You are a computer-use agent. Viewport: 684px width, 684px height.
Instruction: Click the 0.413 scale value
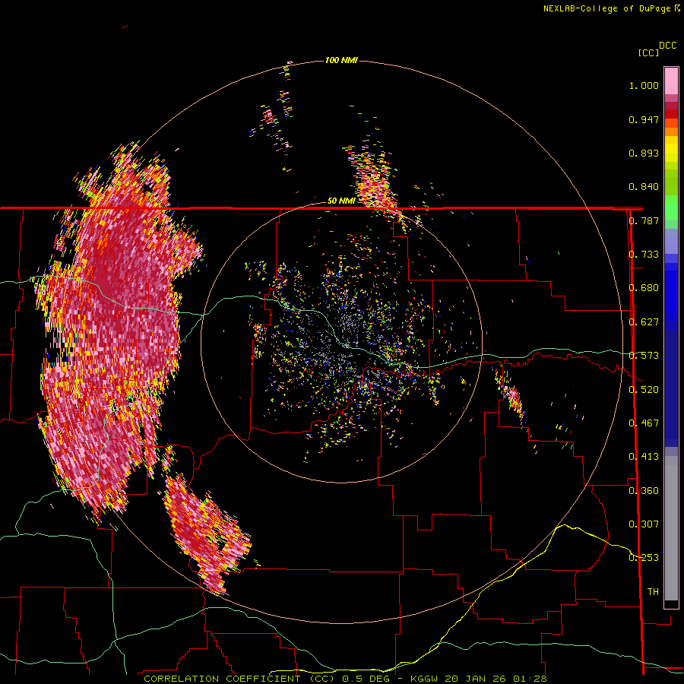click(x=644, y=457)
